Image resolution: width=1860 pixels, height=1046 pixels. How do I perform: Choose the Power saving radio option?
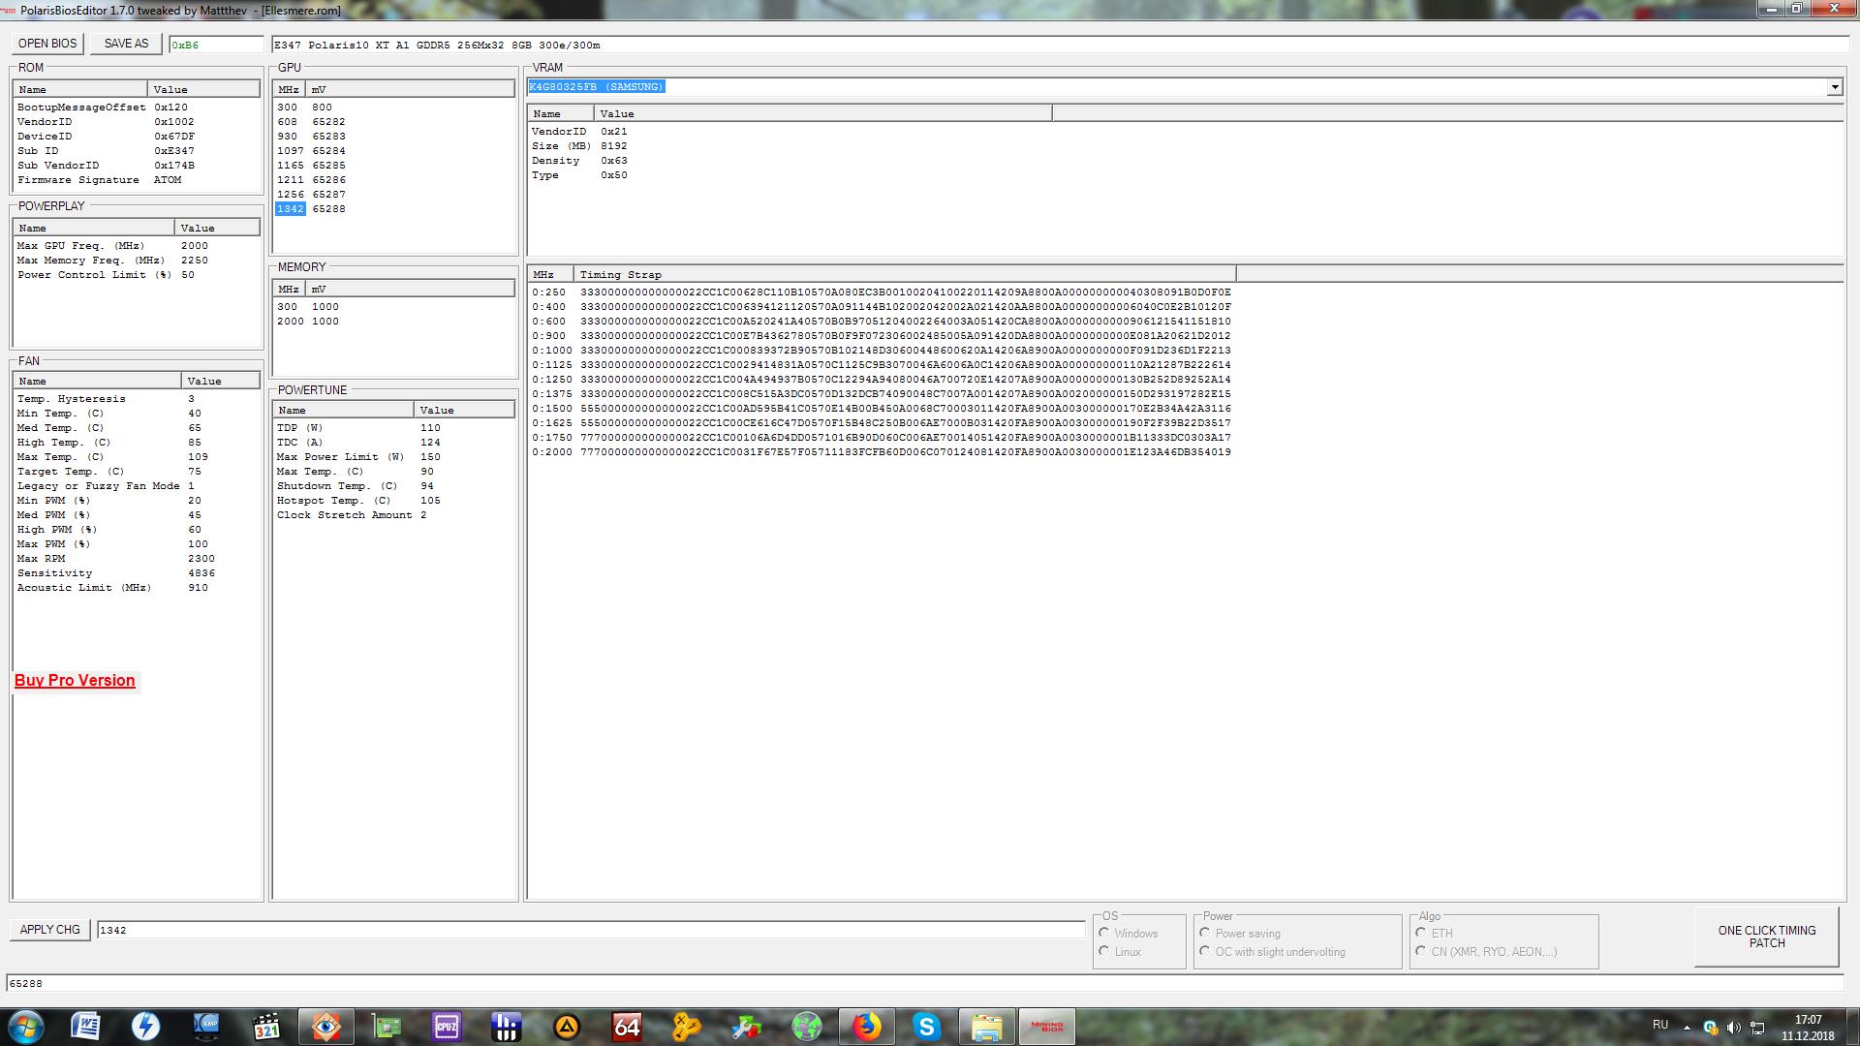pos(1205,933)
